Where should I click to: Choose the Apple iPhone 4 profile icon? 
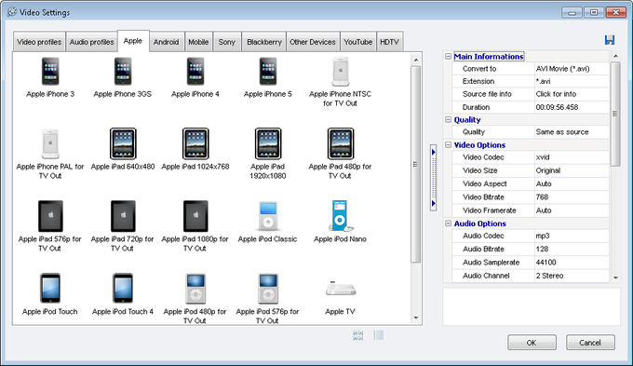click(195, 72)
